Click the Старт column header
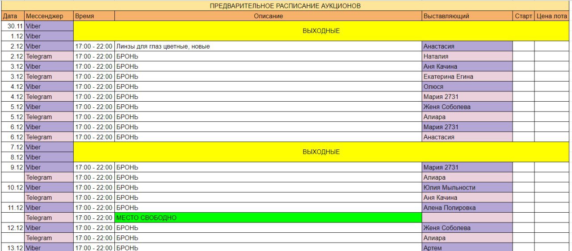The image size is (572, 251). coord(523,16)
